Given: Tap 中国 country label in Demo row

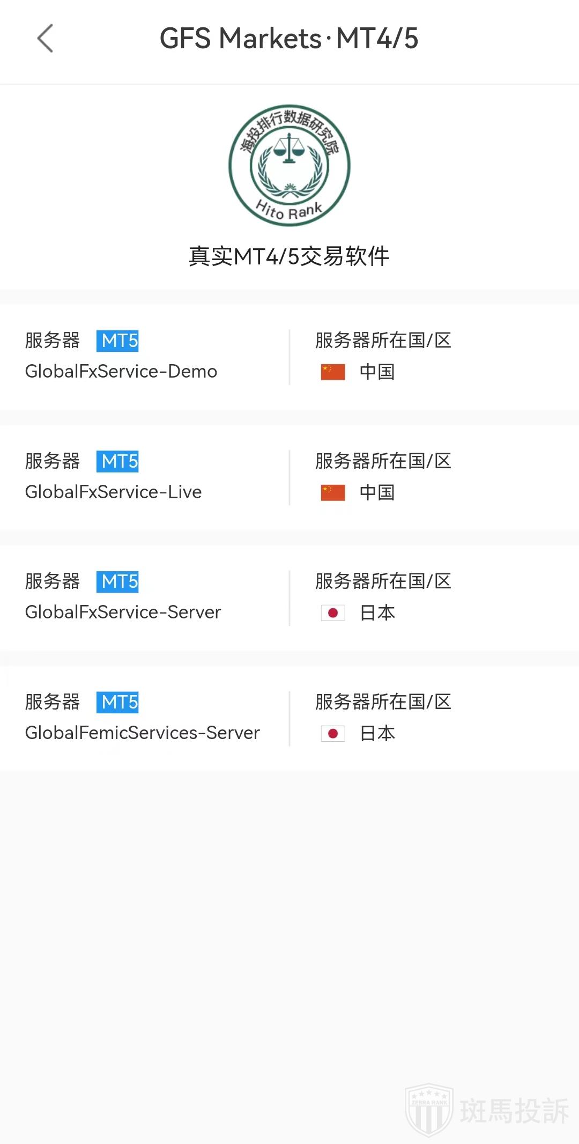Looking at the screenshot, I should click(x=377, y=372).
